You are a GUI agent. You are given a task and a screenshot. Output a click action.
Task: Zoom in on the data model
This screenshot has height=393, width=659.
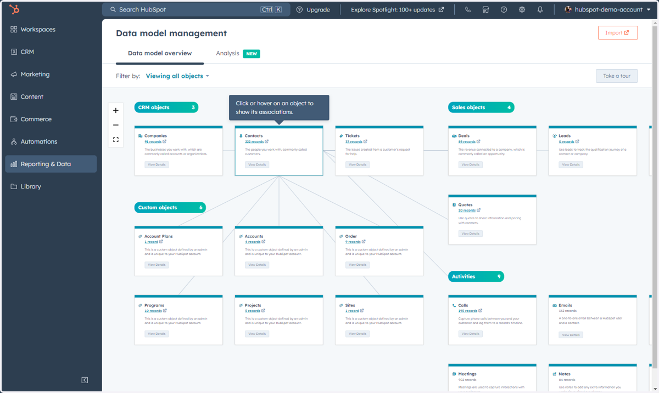[x=116, y=110]
